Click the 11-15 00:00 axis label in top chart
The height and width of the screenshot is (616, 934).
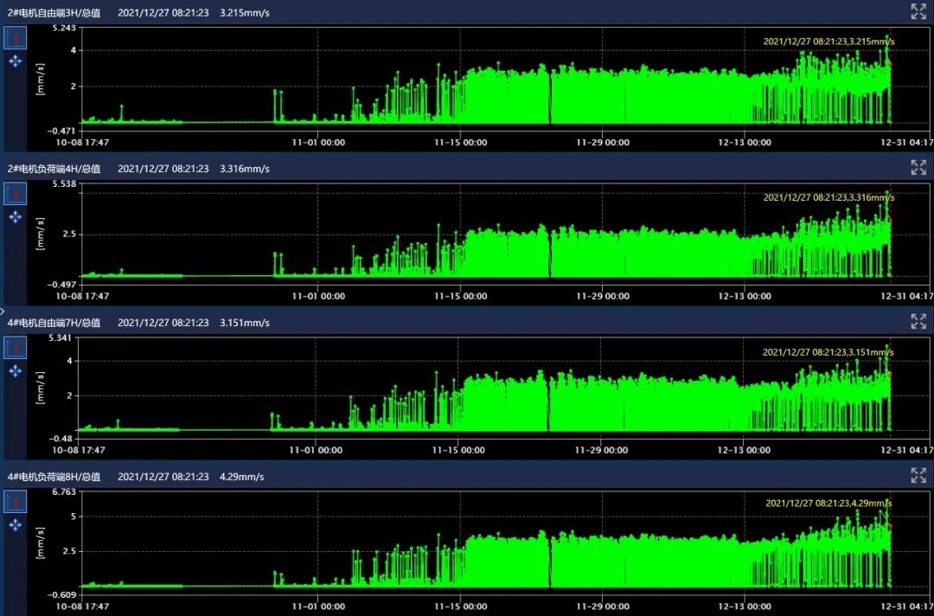point(459,142)
